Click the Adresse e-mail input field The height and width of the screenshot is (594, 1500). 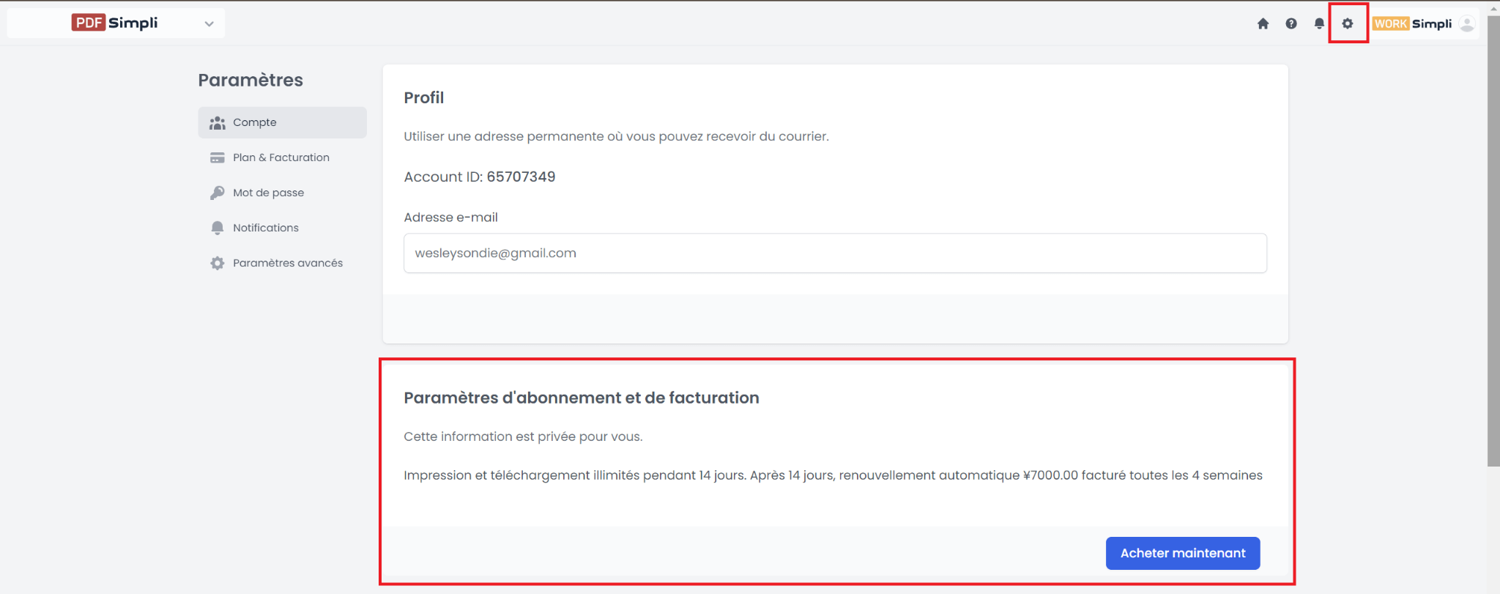coord(835,253)
